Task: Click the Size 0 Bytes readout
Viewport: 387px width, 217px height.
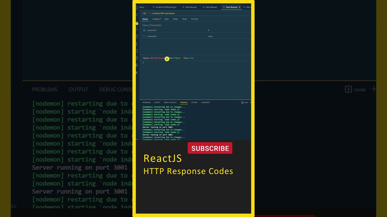Action: (x=175, y=58)
